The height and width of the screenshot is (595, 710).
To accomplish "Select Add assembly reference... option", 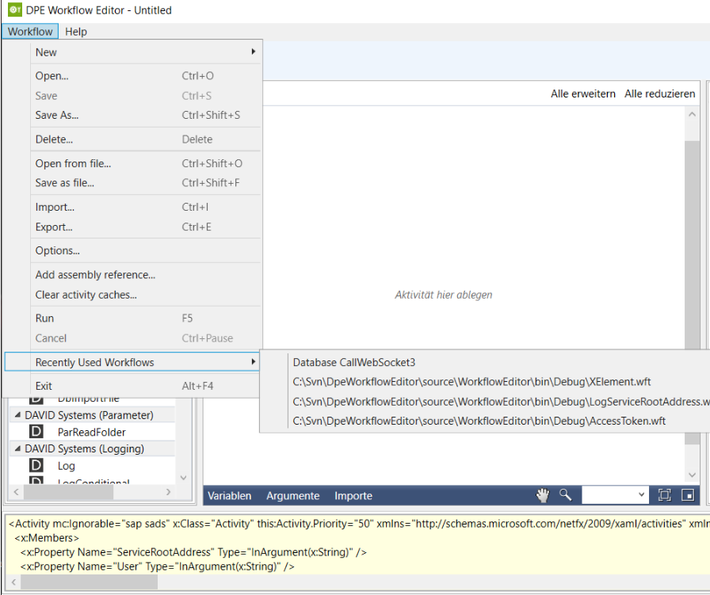I will pyautogui.click(x=95, y=275).
